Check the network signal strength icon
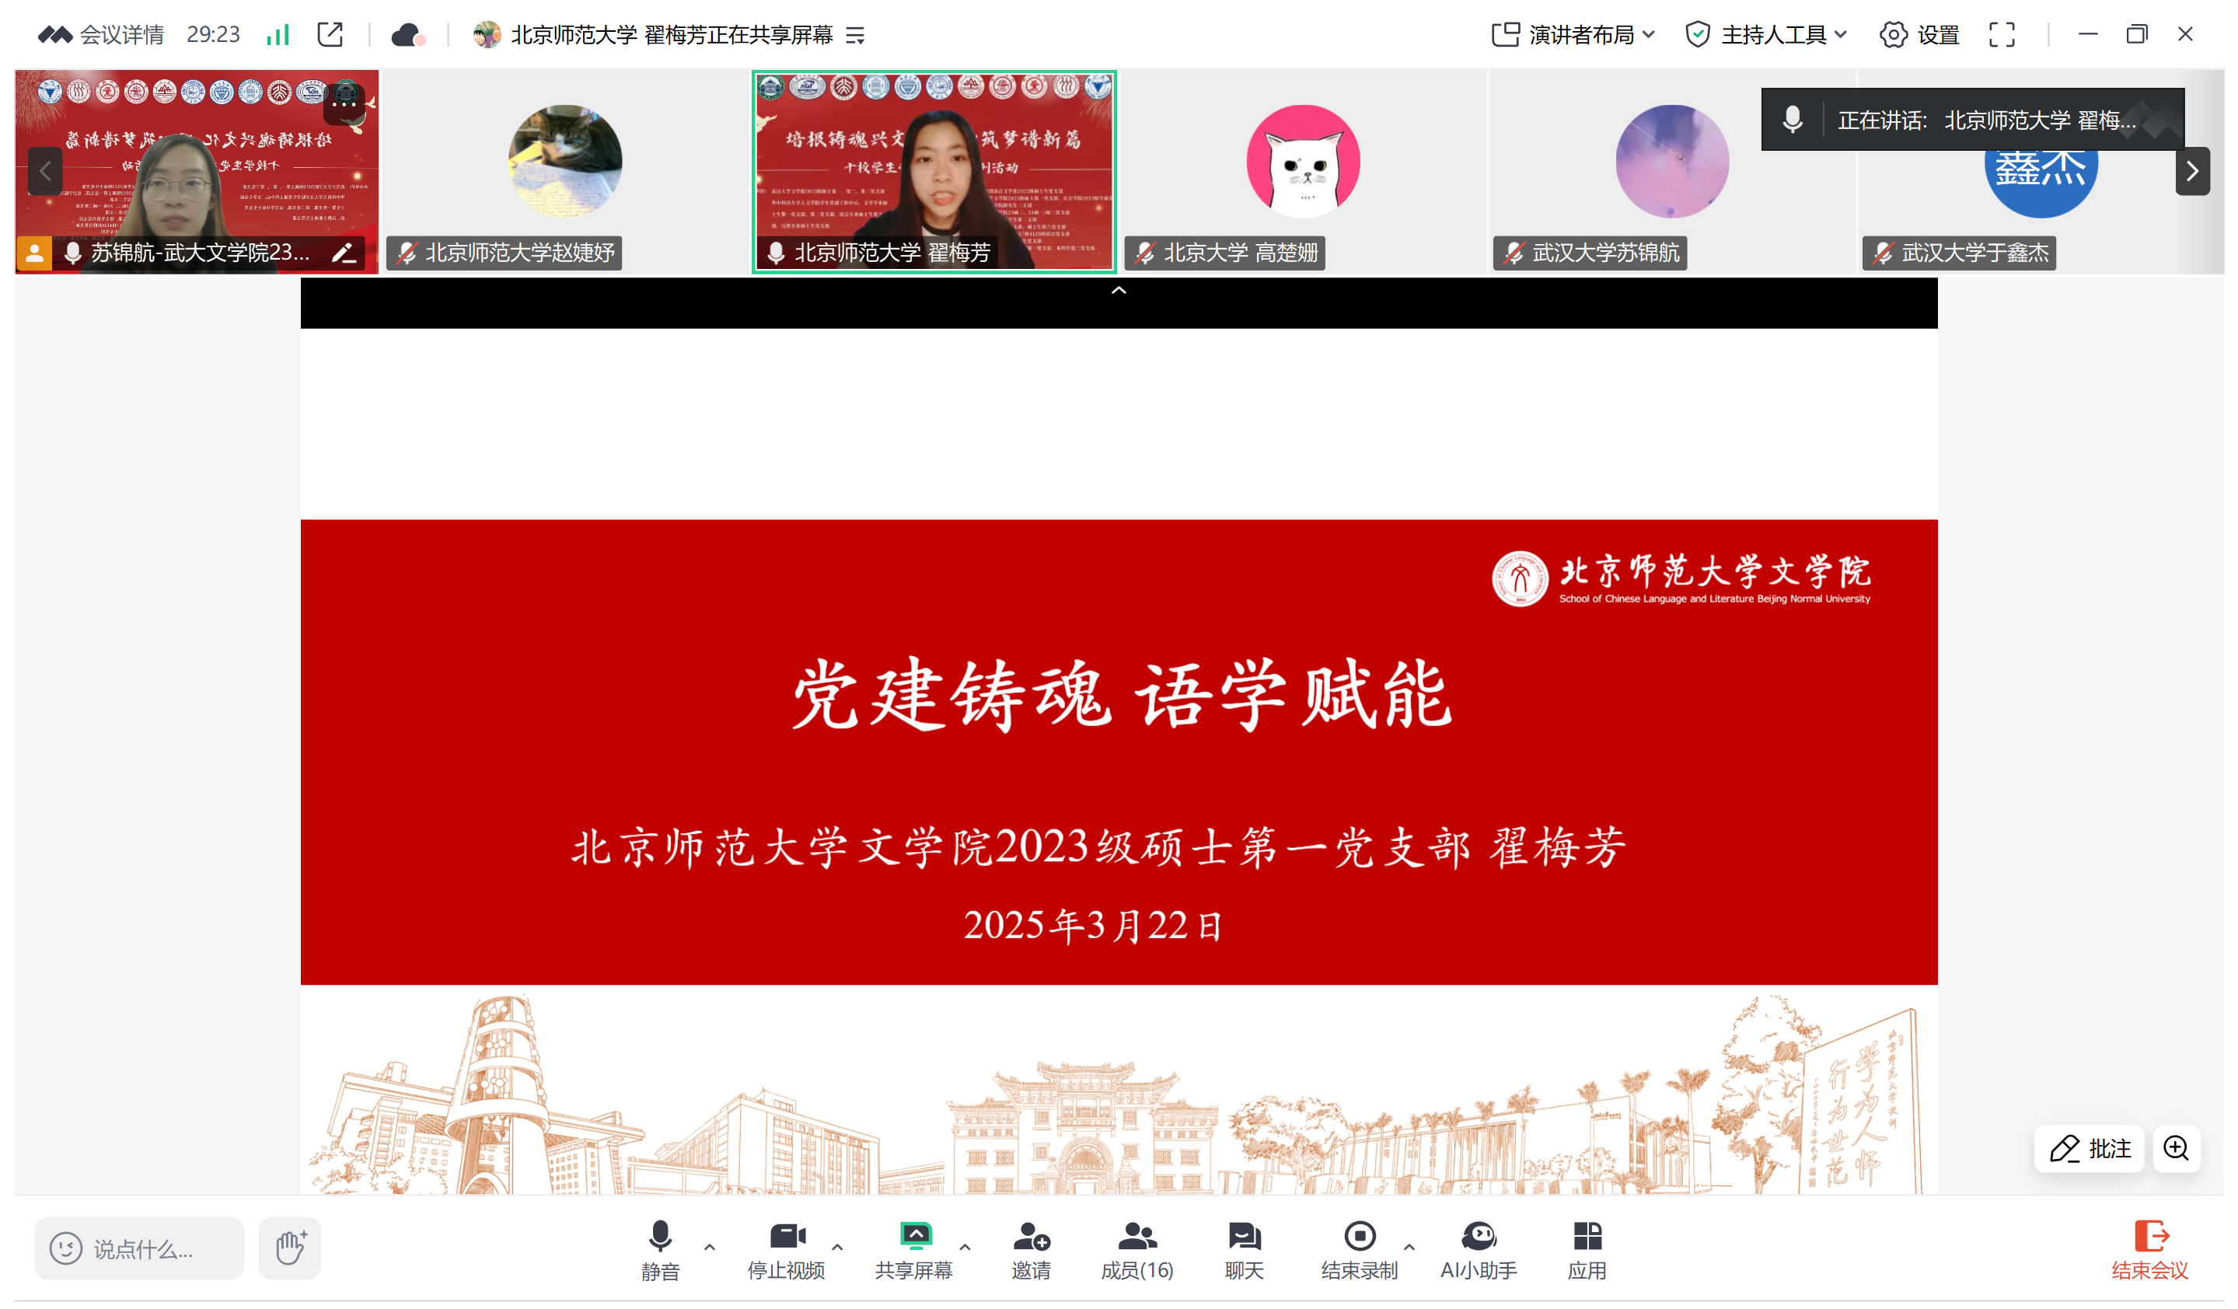2238x1309 pixels. tap(278, 35)
